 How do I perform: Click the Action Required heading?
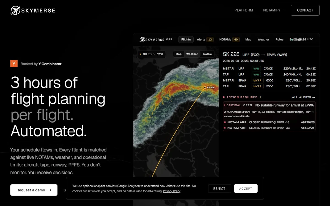[x=242, y=97]
